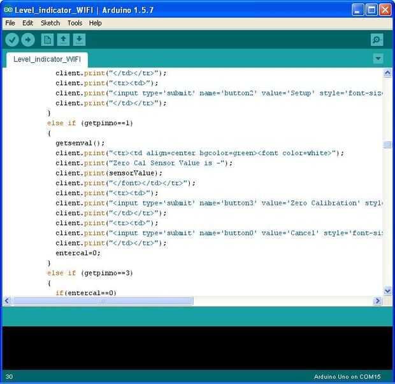Click the line containing name='button2'
The image size is (395, 384).
click(219, 93)
